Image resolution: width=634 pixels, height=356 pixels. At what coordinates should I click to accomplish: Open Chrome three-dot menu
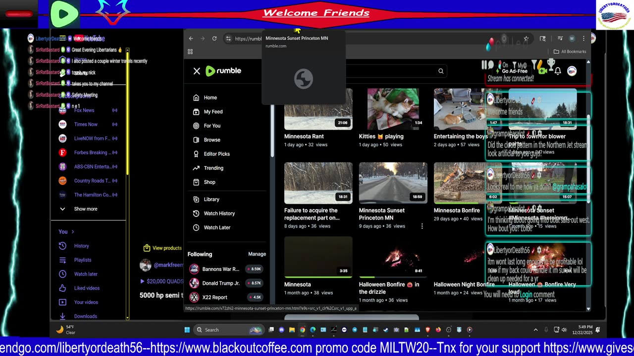click(x=583, y=39)
